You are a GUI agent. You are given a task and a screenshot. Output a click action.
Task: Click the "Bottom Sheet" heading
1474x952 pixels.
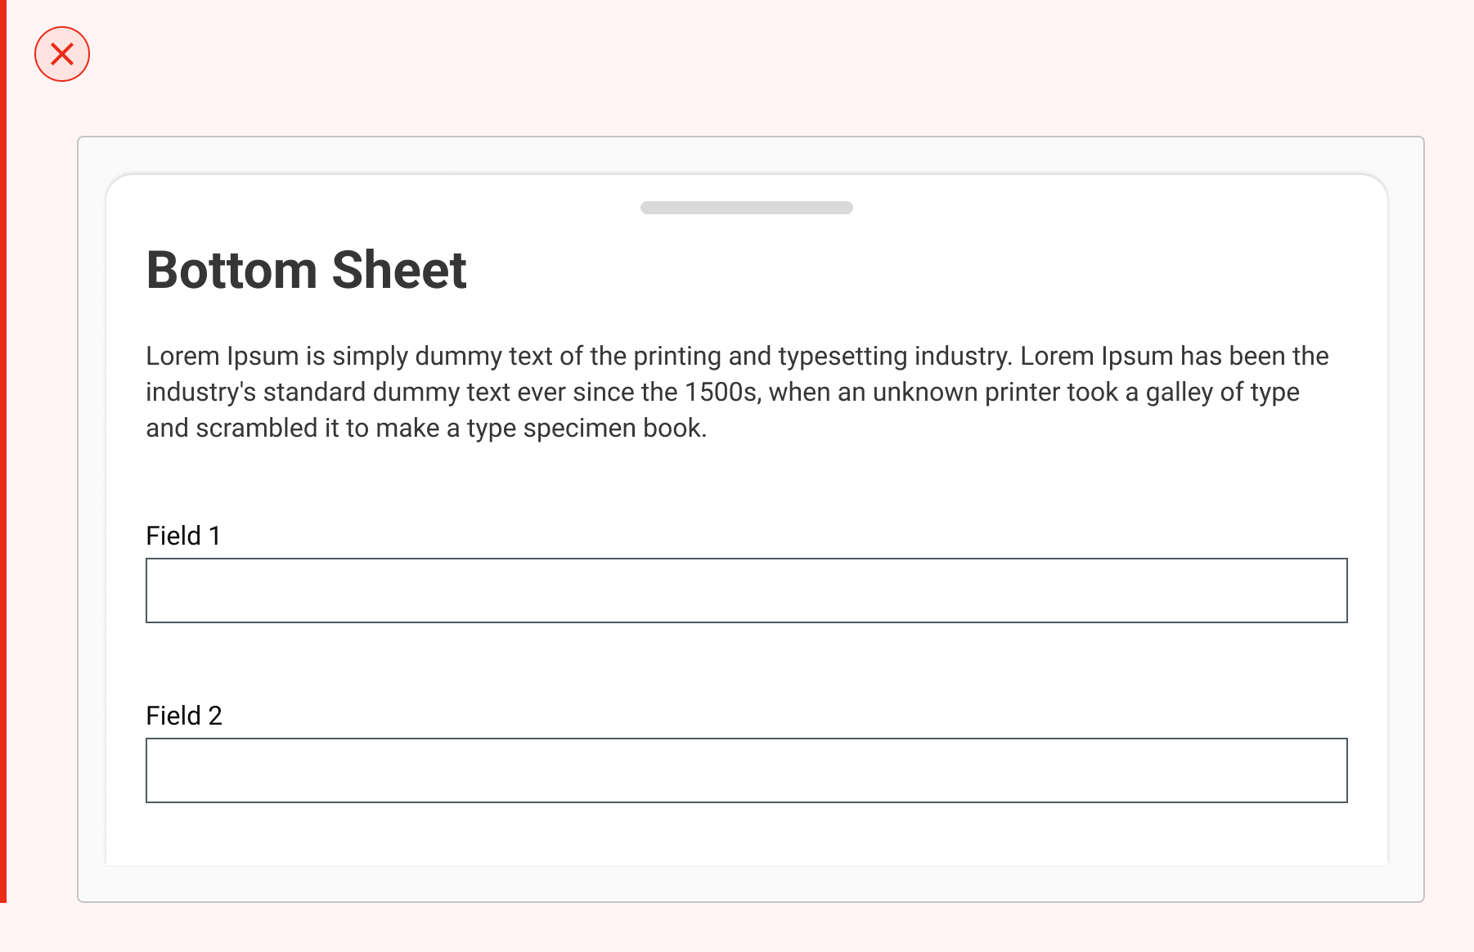point(306,270)
